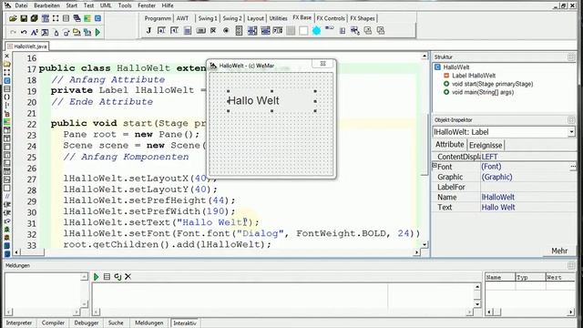Select the grey canvas component icon
The width and height of the screenshot is (583, 328).
click(x=291, y=30)
